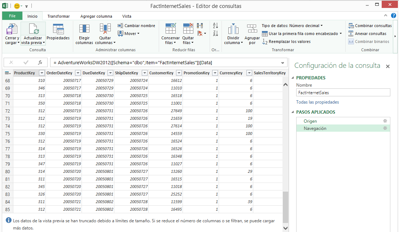Viewport: 399px width, 232px height.
Task: Click the Agrupar por icon
Action: click(252, 30)
